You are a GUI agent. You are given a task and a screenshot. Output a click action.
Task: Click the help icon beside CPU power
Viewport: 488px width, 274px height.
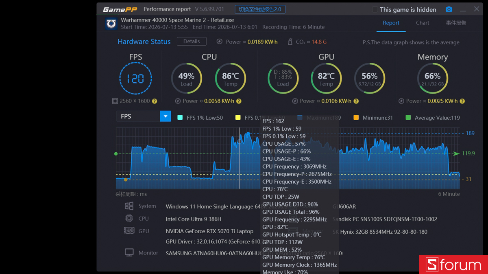click(239, 101)
